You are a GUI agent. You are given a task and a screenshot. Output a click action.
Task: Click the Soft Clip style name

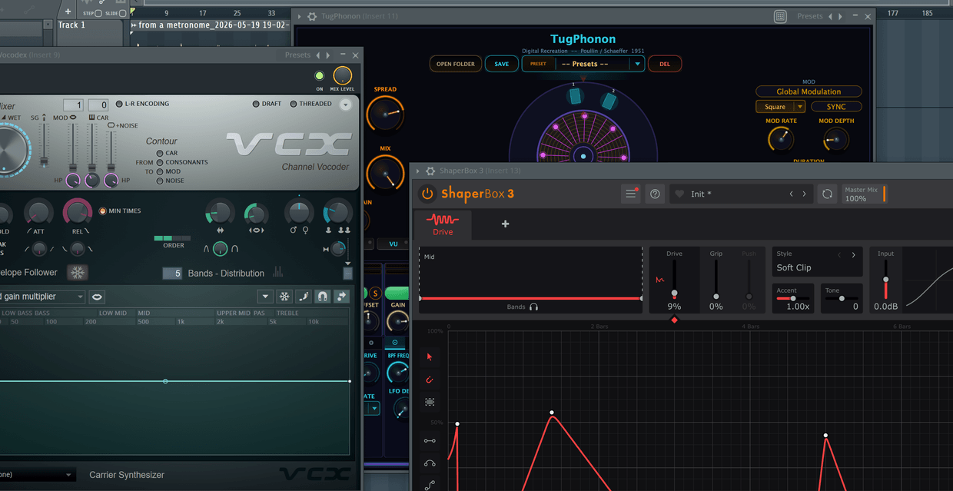click(794, 267)
